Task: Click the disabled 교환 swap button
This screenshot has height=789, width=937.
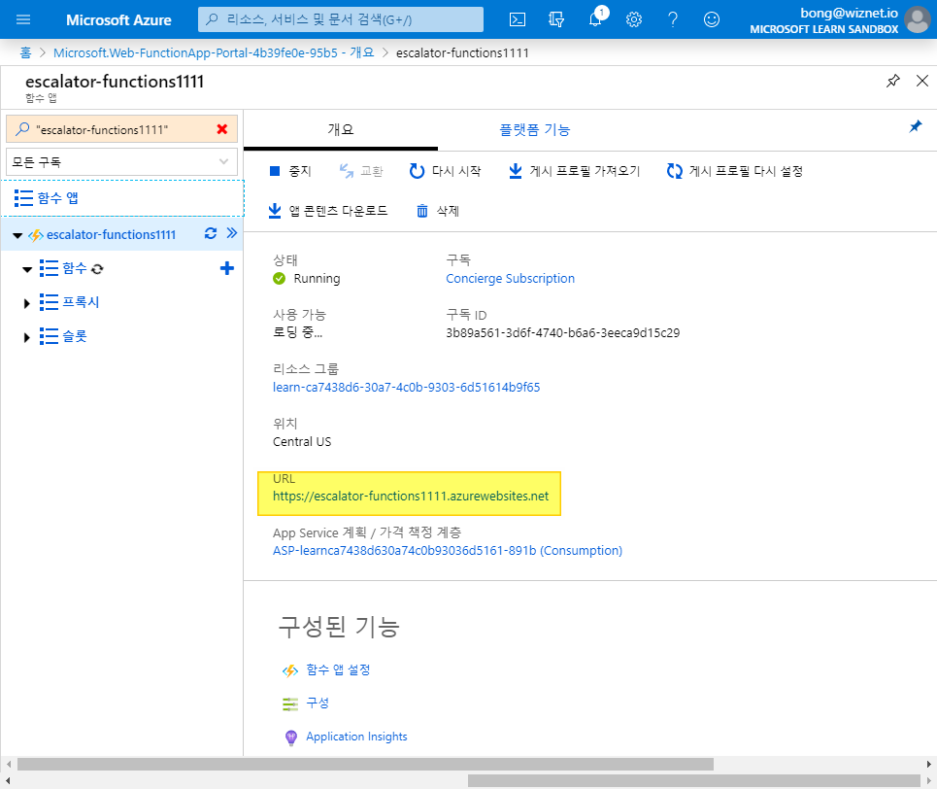Action: [361, 171]
